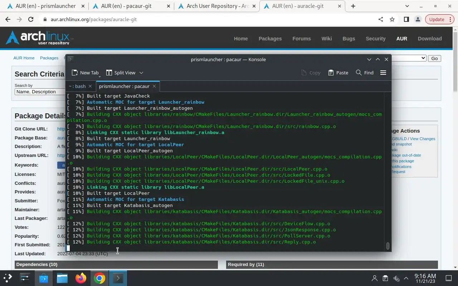
Task: Click the 'Name, Description' search-by field
Action: coord(40,92)
